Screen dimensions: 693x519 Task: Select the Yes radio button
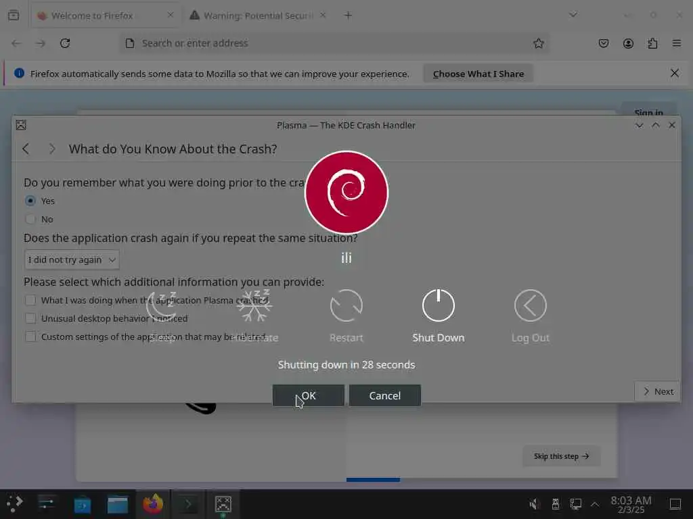30,201
